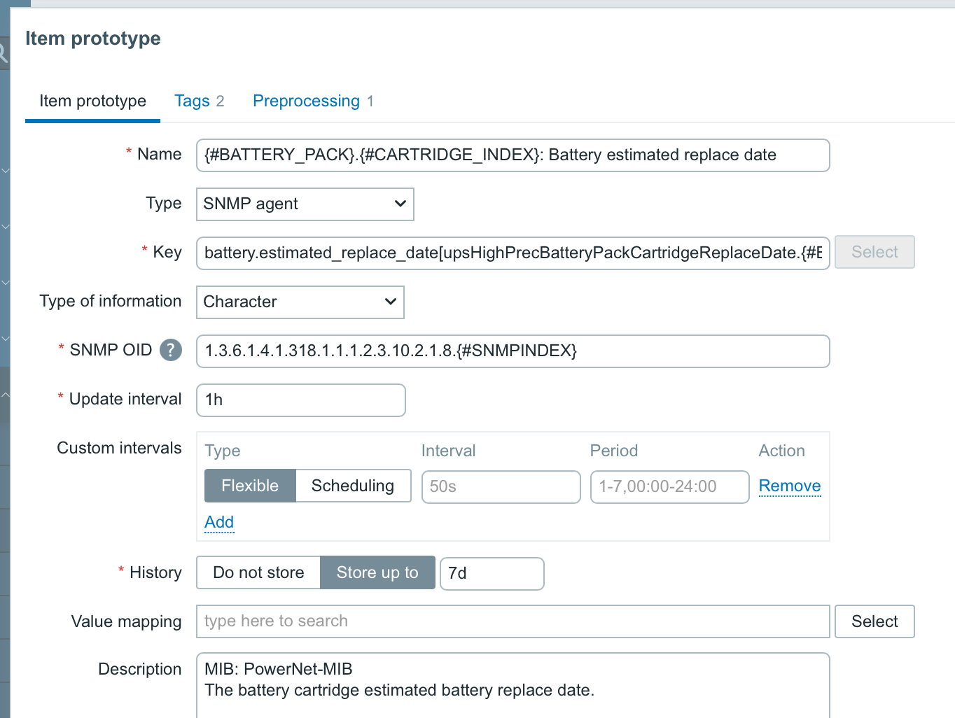Select the Store up to history option

[377, 572]
